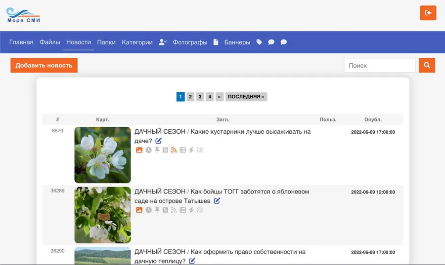Go to pagination page 2
The height and width of the screenshot is (265, 445).
(190, 97)
